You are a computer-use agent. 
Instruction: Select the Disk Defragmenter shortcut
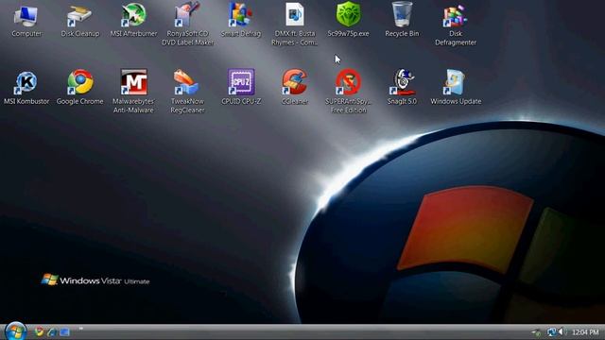click(x=456, y=25)
